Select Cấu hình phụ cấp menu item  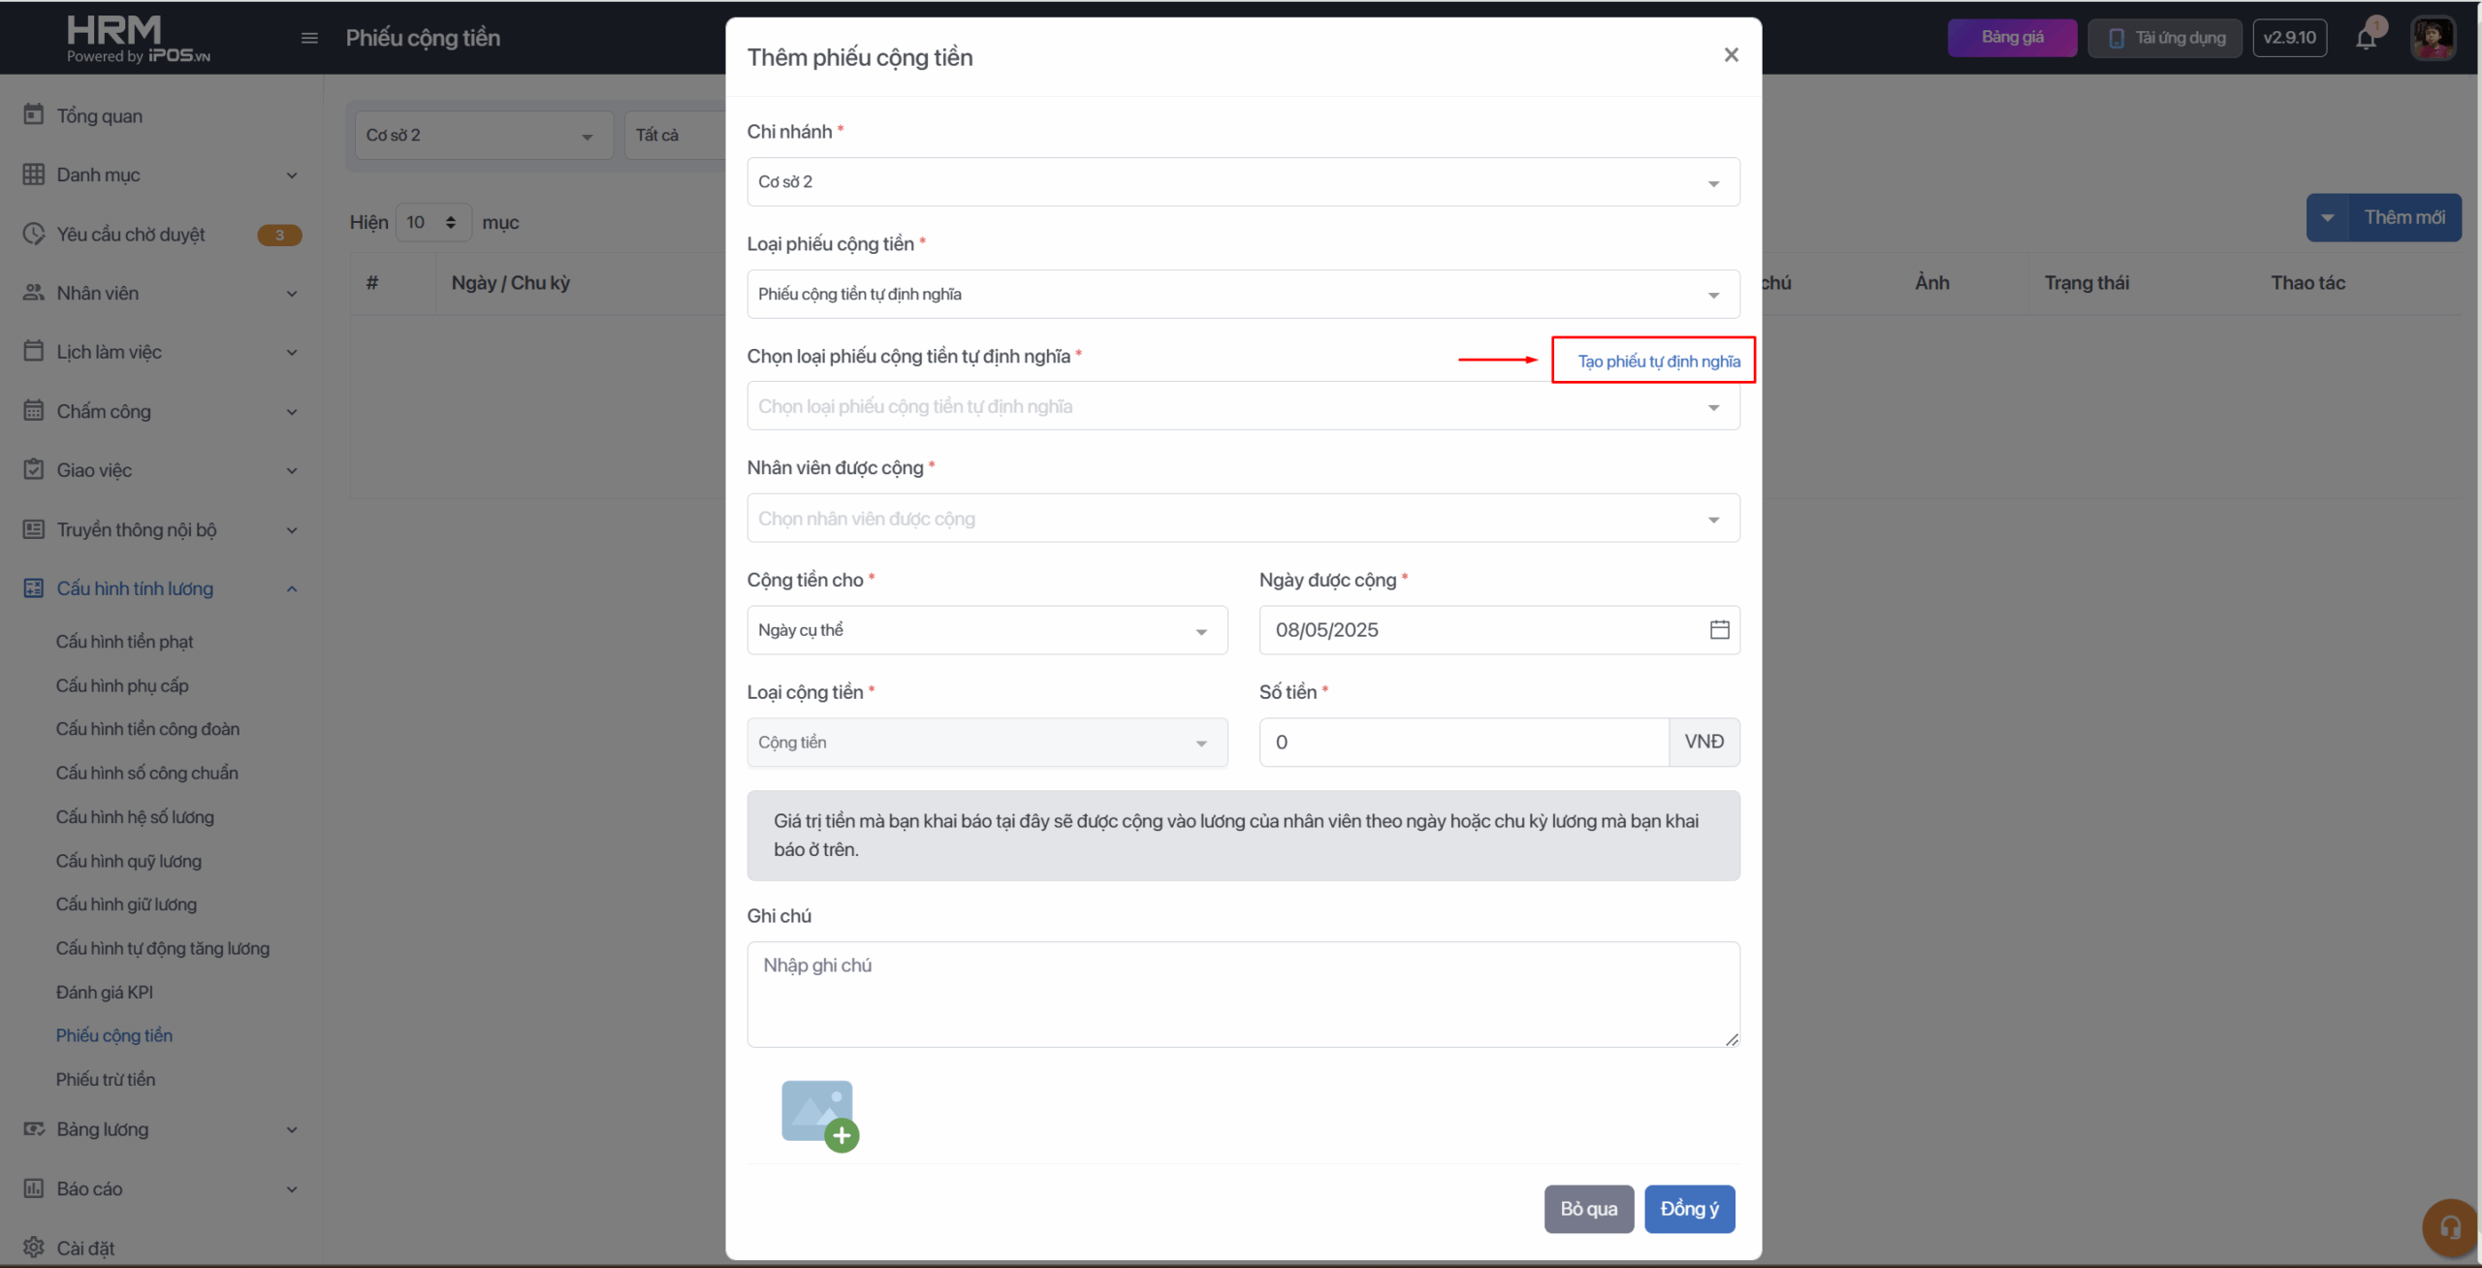122,685
